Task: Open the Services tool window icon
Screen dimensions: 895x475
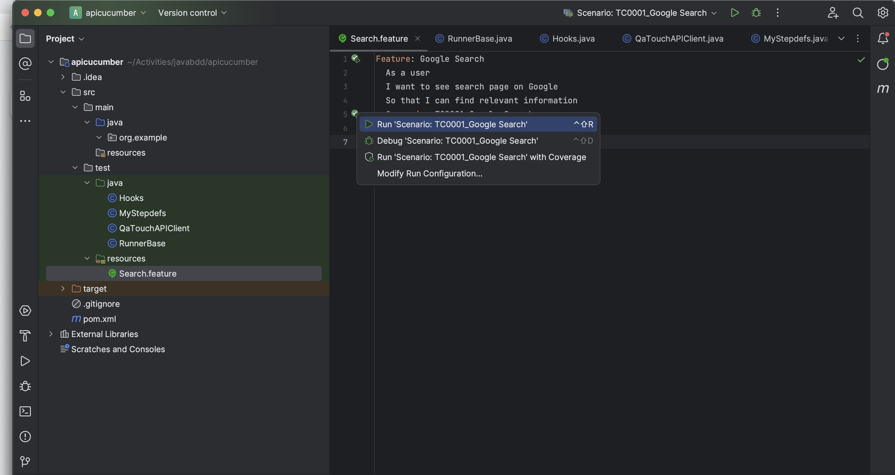Action: [x=25, y=311]
